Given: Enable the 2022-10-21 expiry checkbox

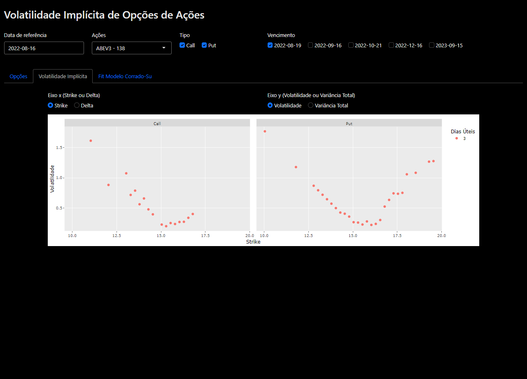Looking at the screenshot, I should 351,45.
